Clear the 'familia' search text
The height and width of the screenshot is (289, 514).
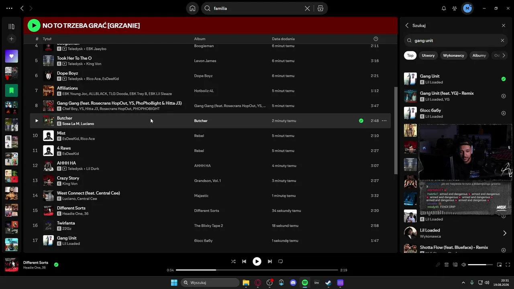[x=307, y=8]
